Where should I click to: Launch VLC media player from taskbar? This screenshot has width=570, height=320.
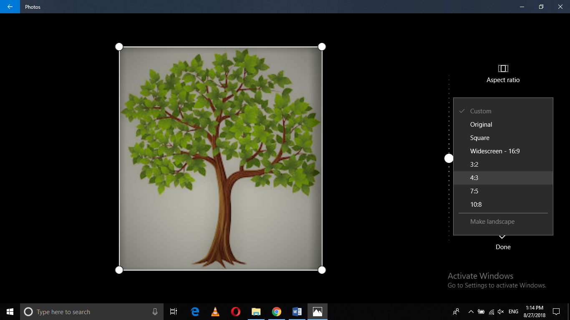[215, 311]
